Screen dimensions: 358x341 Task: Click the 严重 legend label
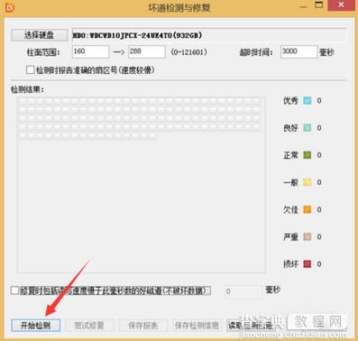coord(290,236)
